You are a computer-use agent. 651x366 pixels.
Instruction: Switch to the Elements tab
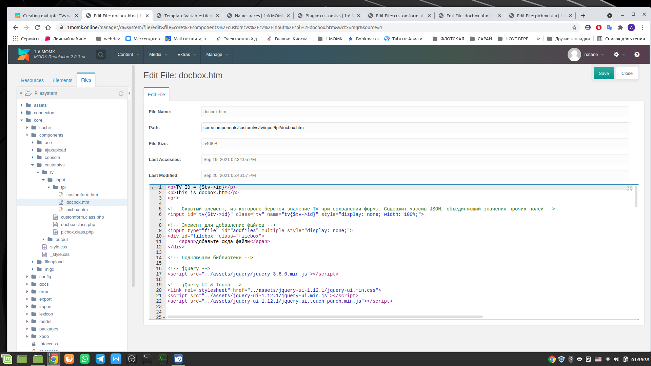[x=62, y=80]
